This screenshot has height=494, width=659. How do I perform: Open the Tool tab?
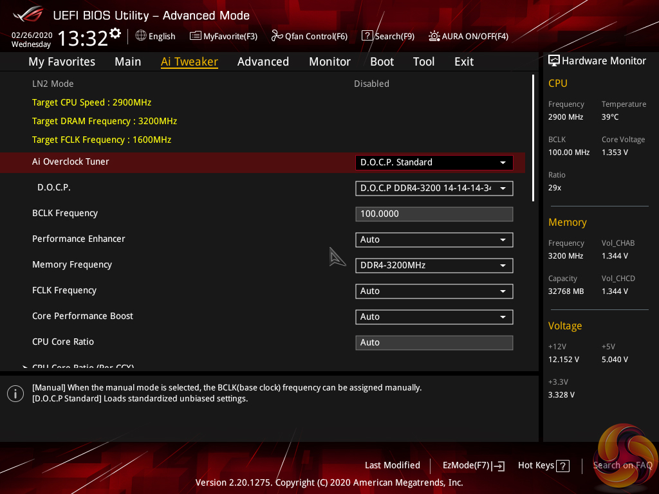coord(423,62)
